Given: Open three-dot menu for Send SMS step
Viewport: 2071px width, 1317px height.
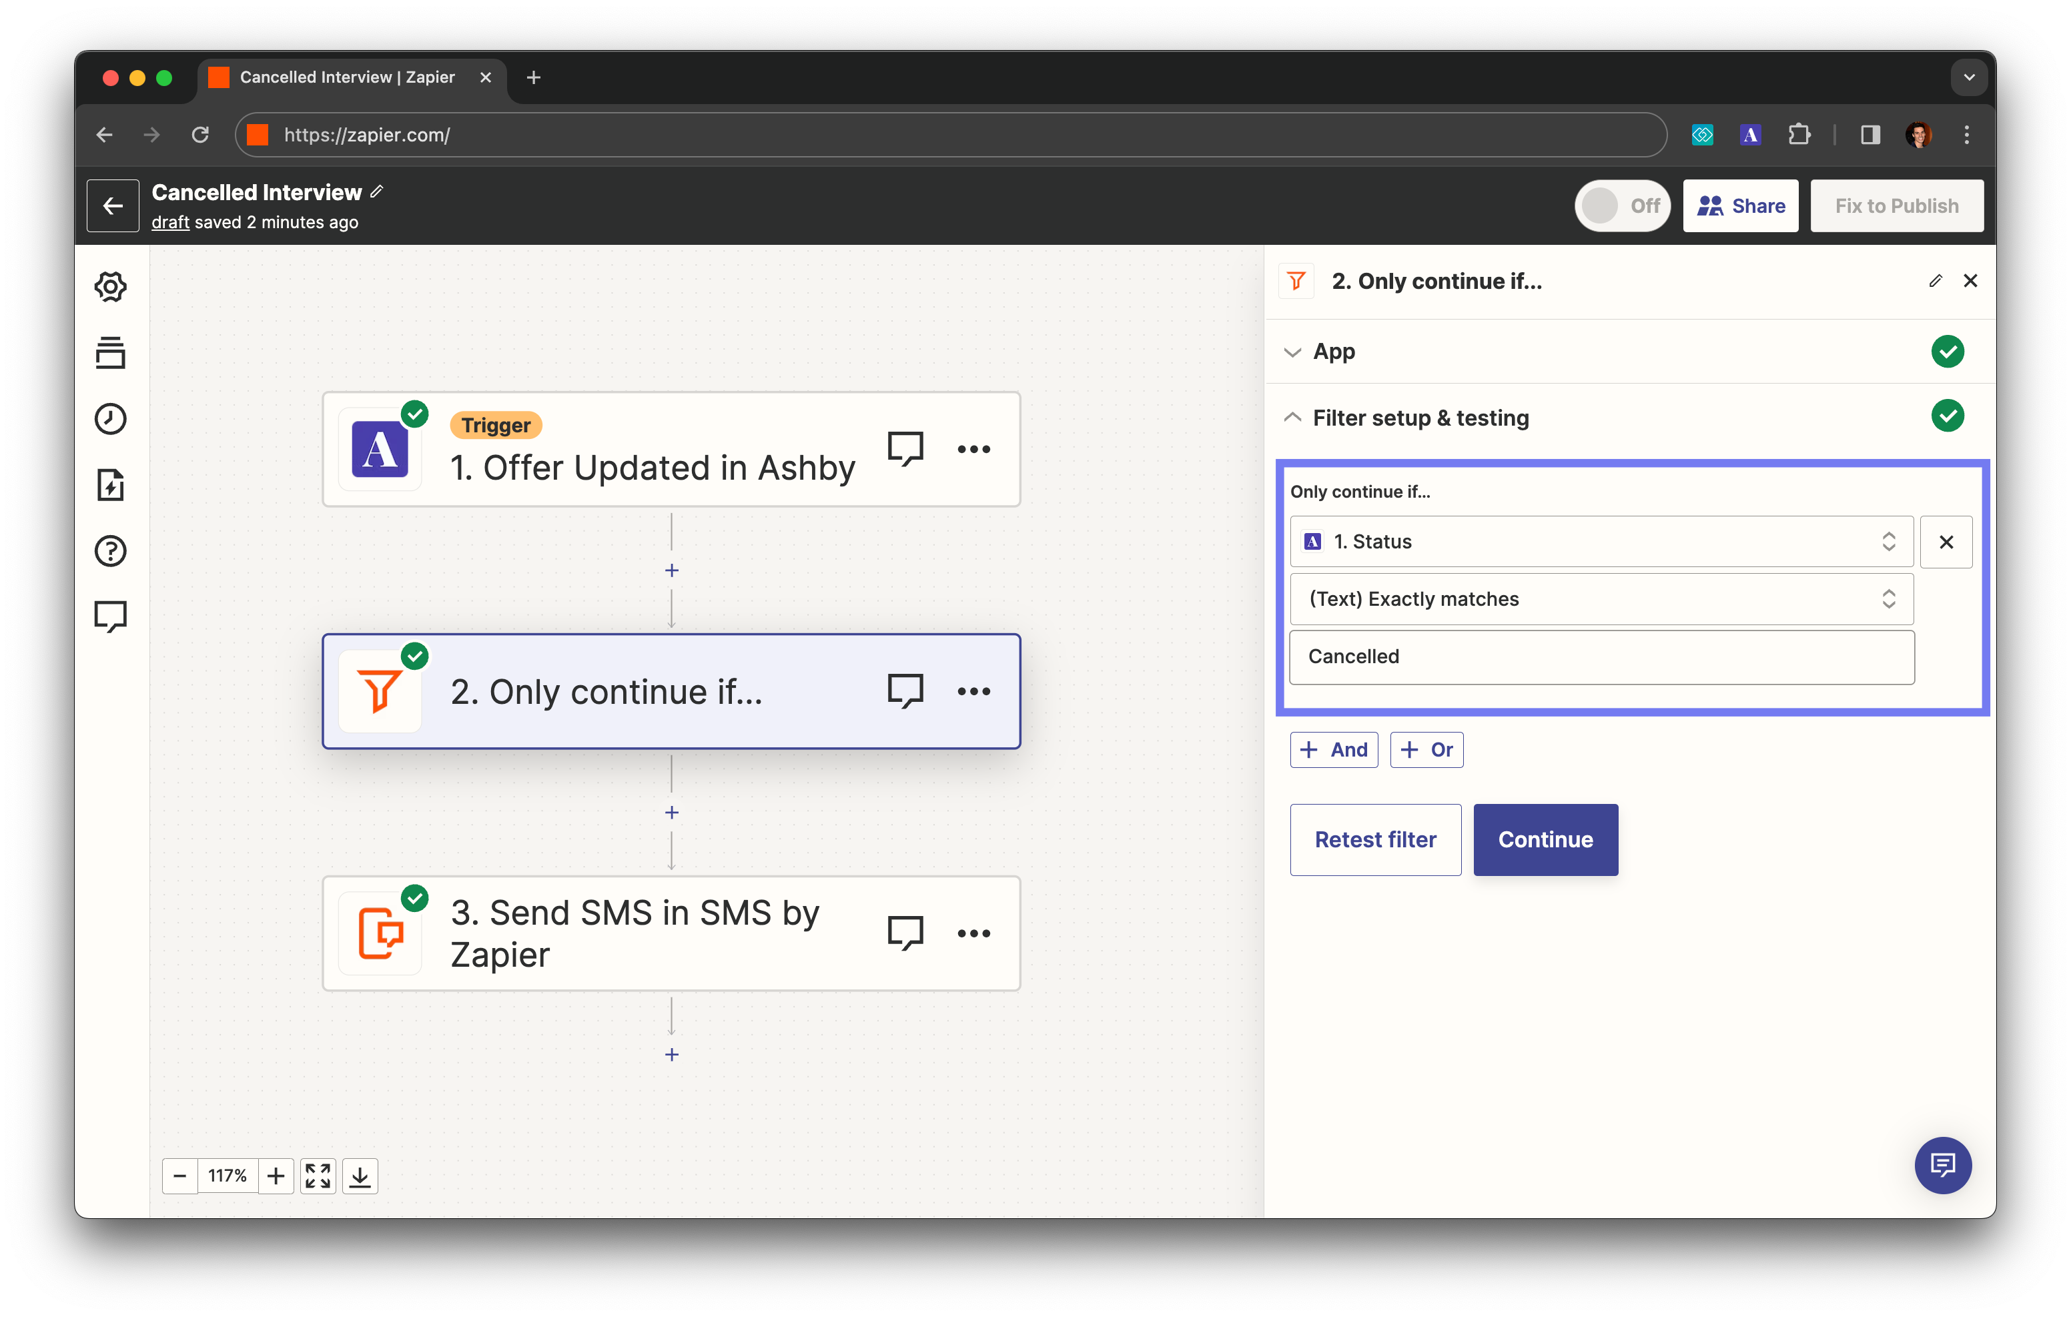Looking at the screenshot, I should (973, 933).
